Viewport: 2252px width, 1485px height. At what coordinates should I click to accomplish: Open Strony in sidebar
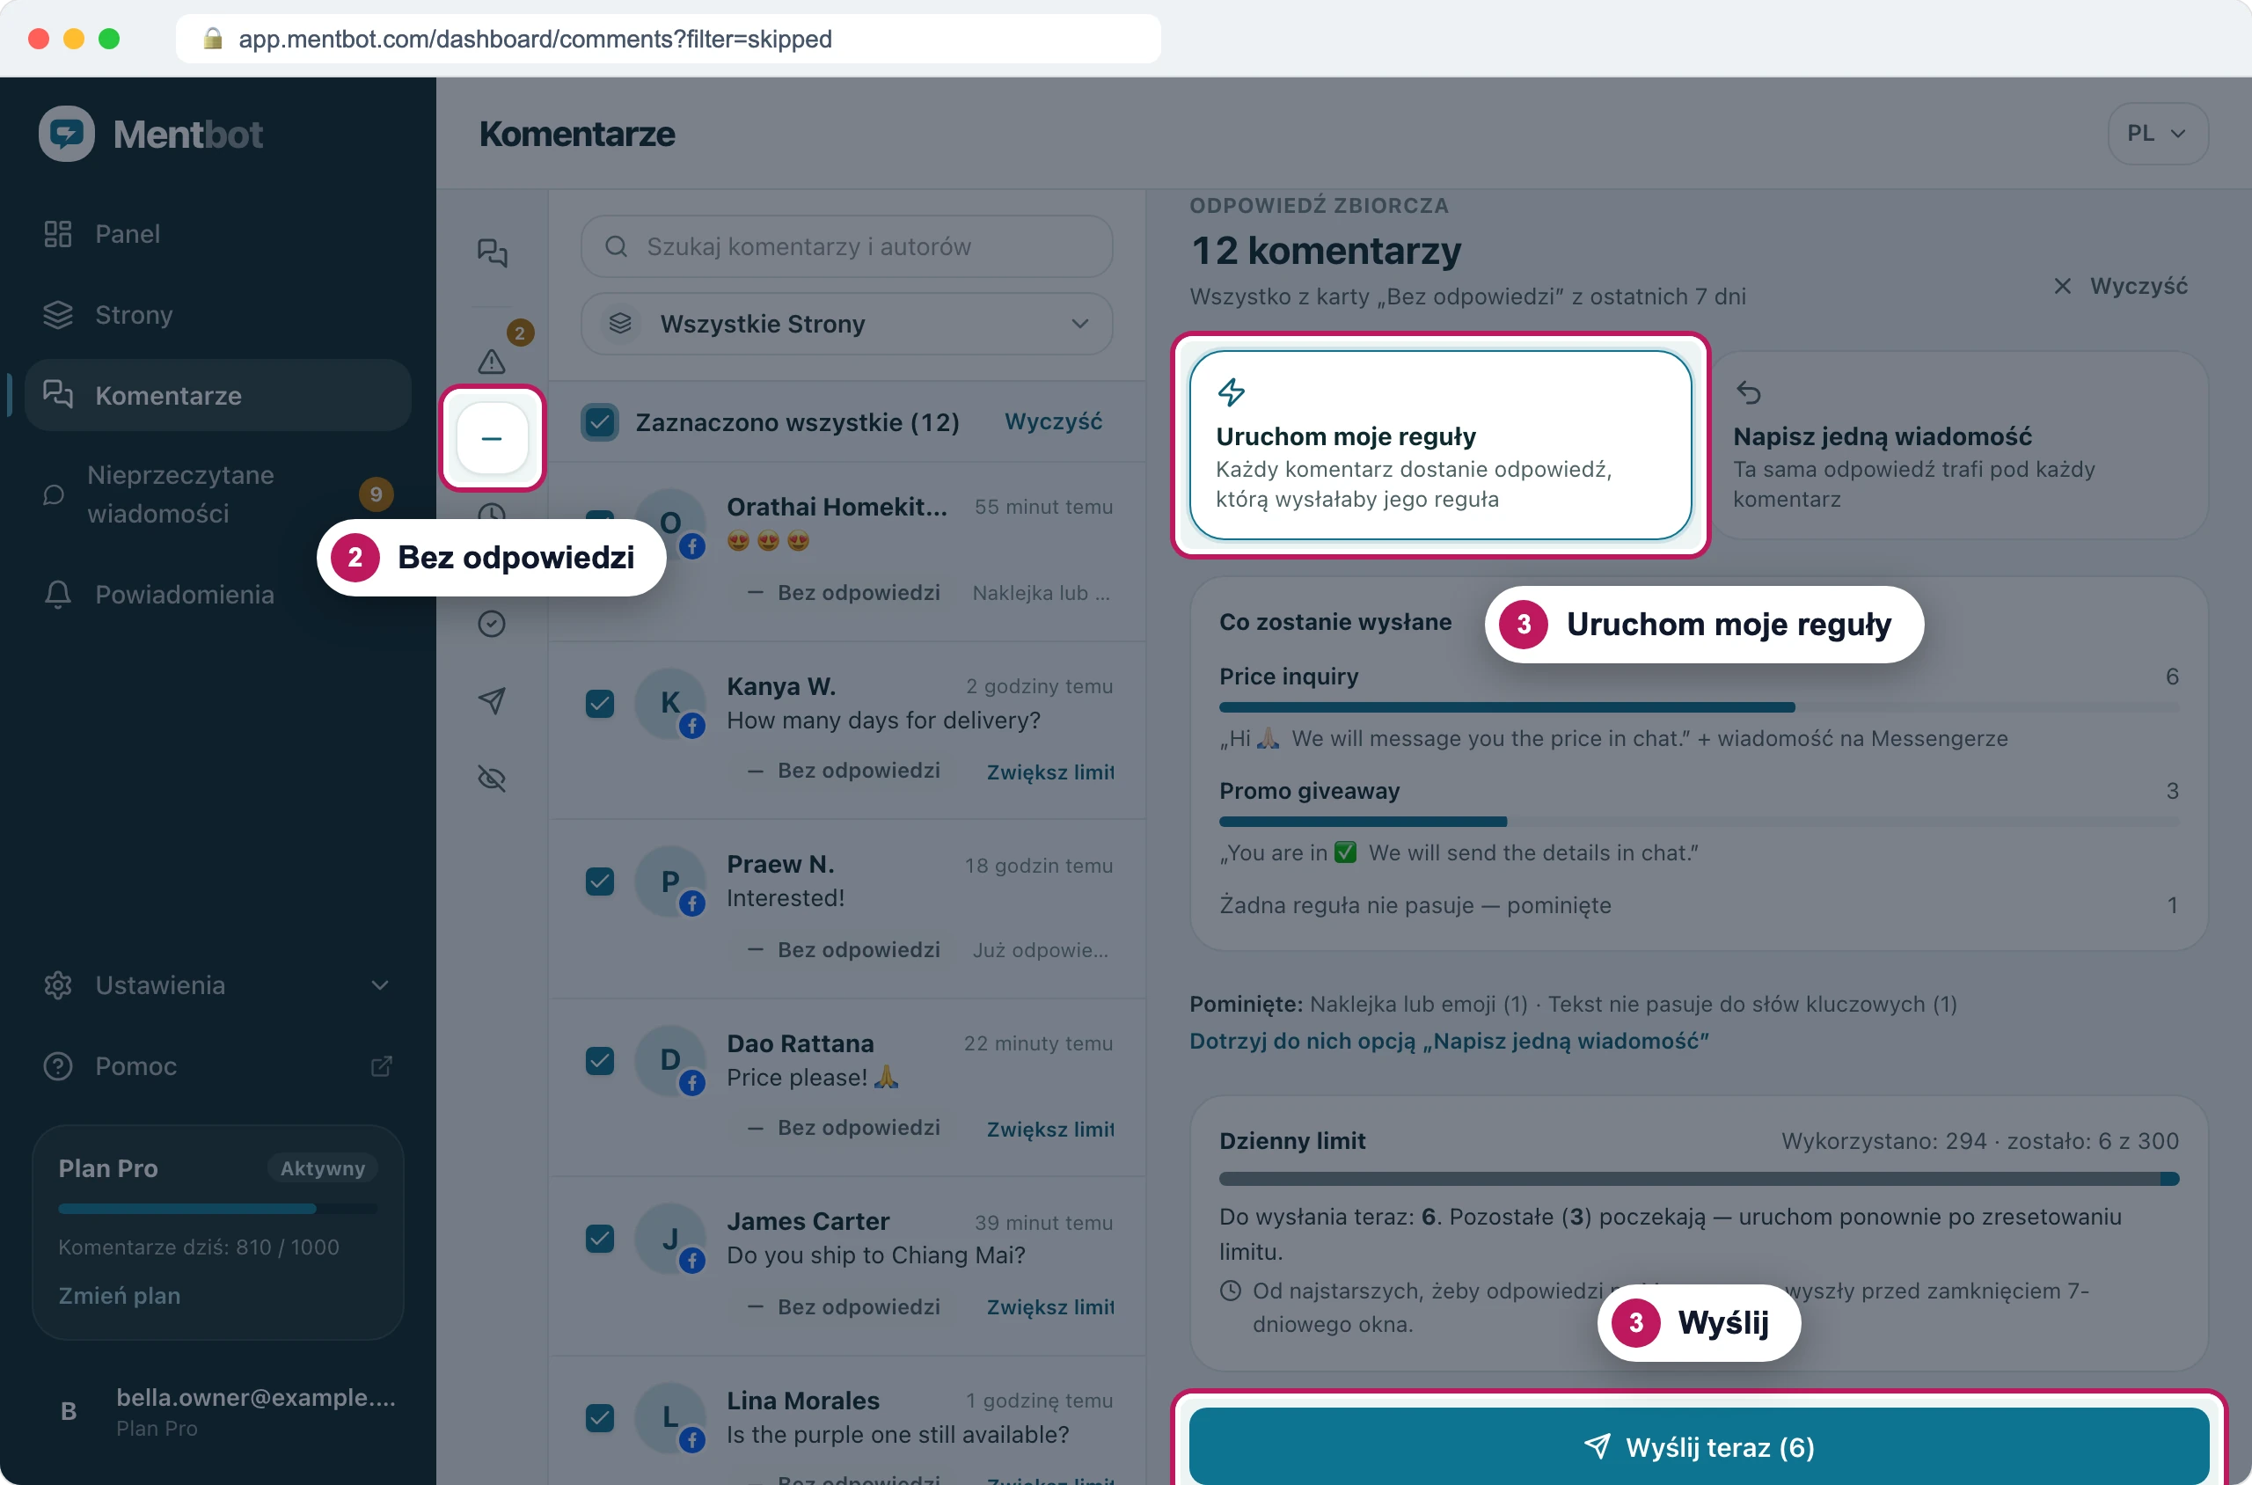[218, 314]
